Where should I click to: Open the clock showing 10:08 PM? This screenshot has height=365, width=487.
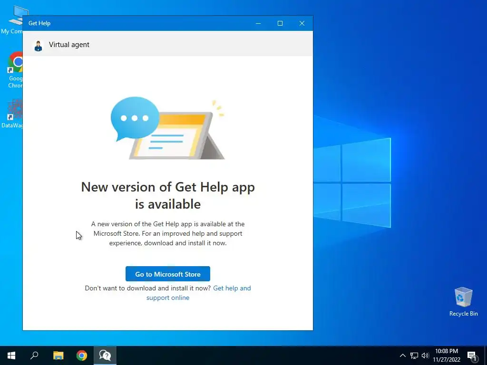pyautogui.click(x=447, y=355)
